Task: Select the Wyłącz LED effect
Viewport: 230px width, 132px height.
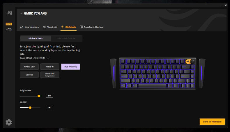Action: pos(29,67)
